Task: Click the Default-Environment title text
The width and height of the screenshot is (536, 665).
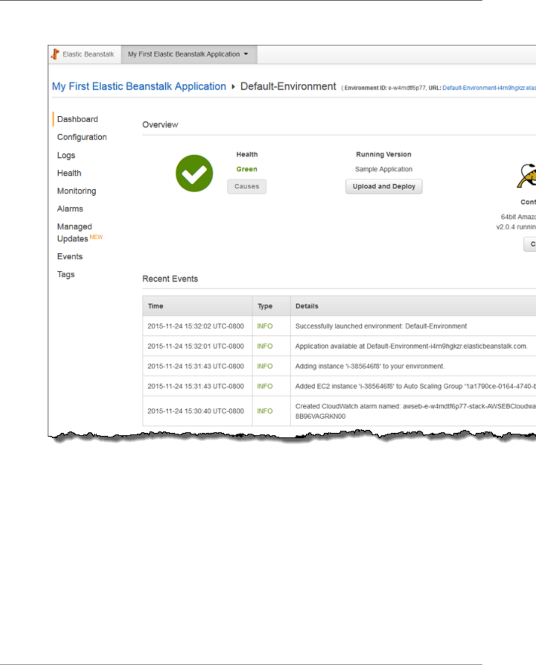Action: tap(288, 86)
